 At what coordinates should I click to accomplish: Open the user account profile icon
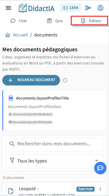pyautogui.click(x=100, y=8)
